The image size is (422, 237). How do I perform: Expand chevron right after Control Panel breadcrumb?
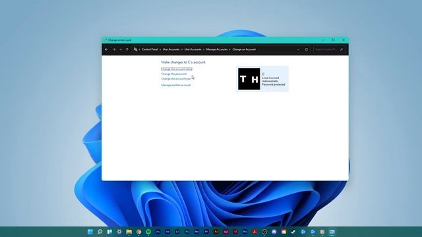160,49
